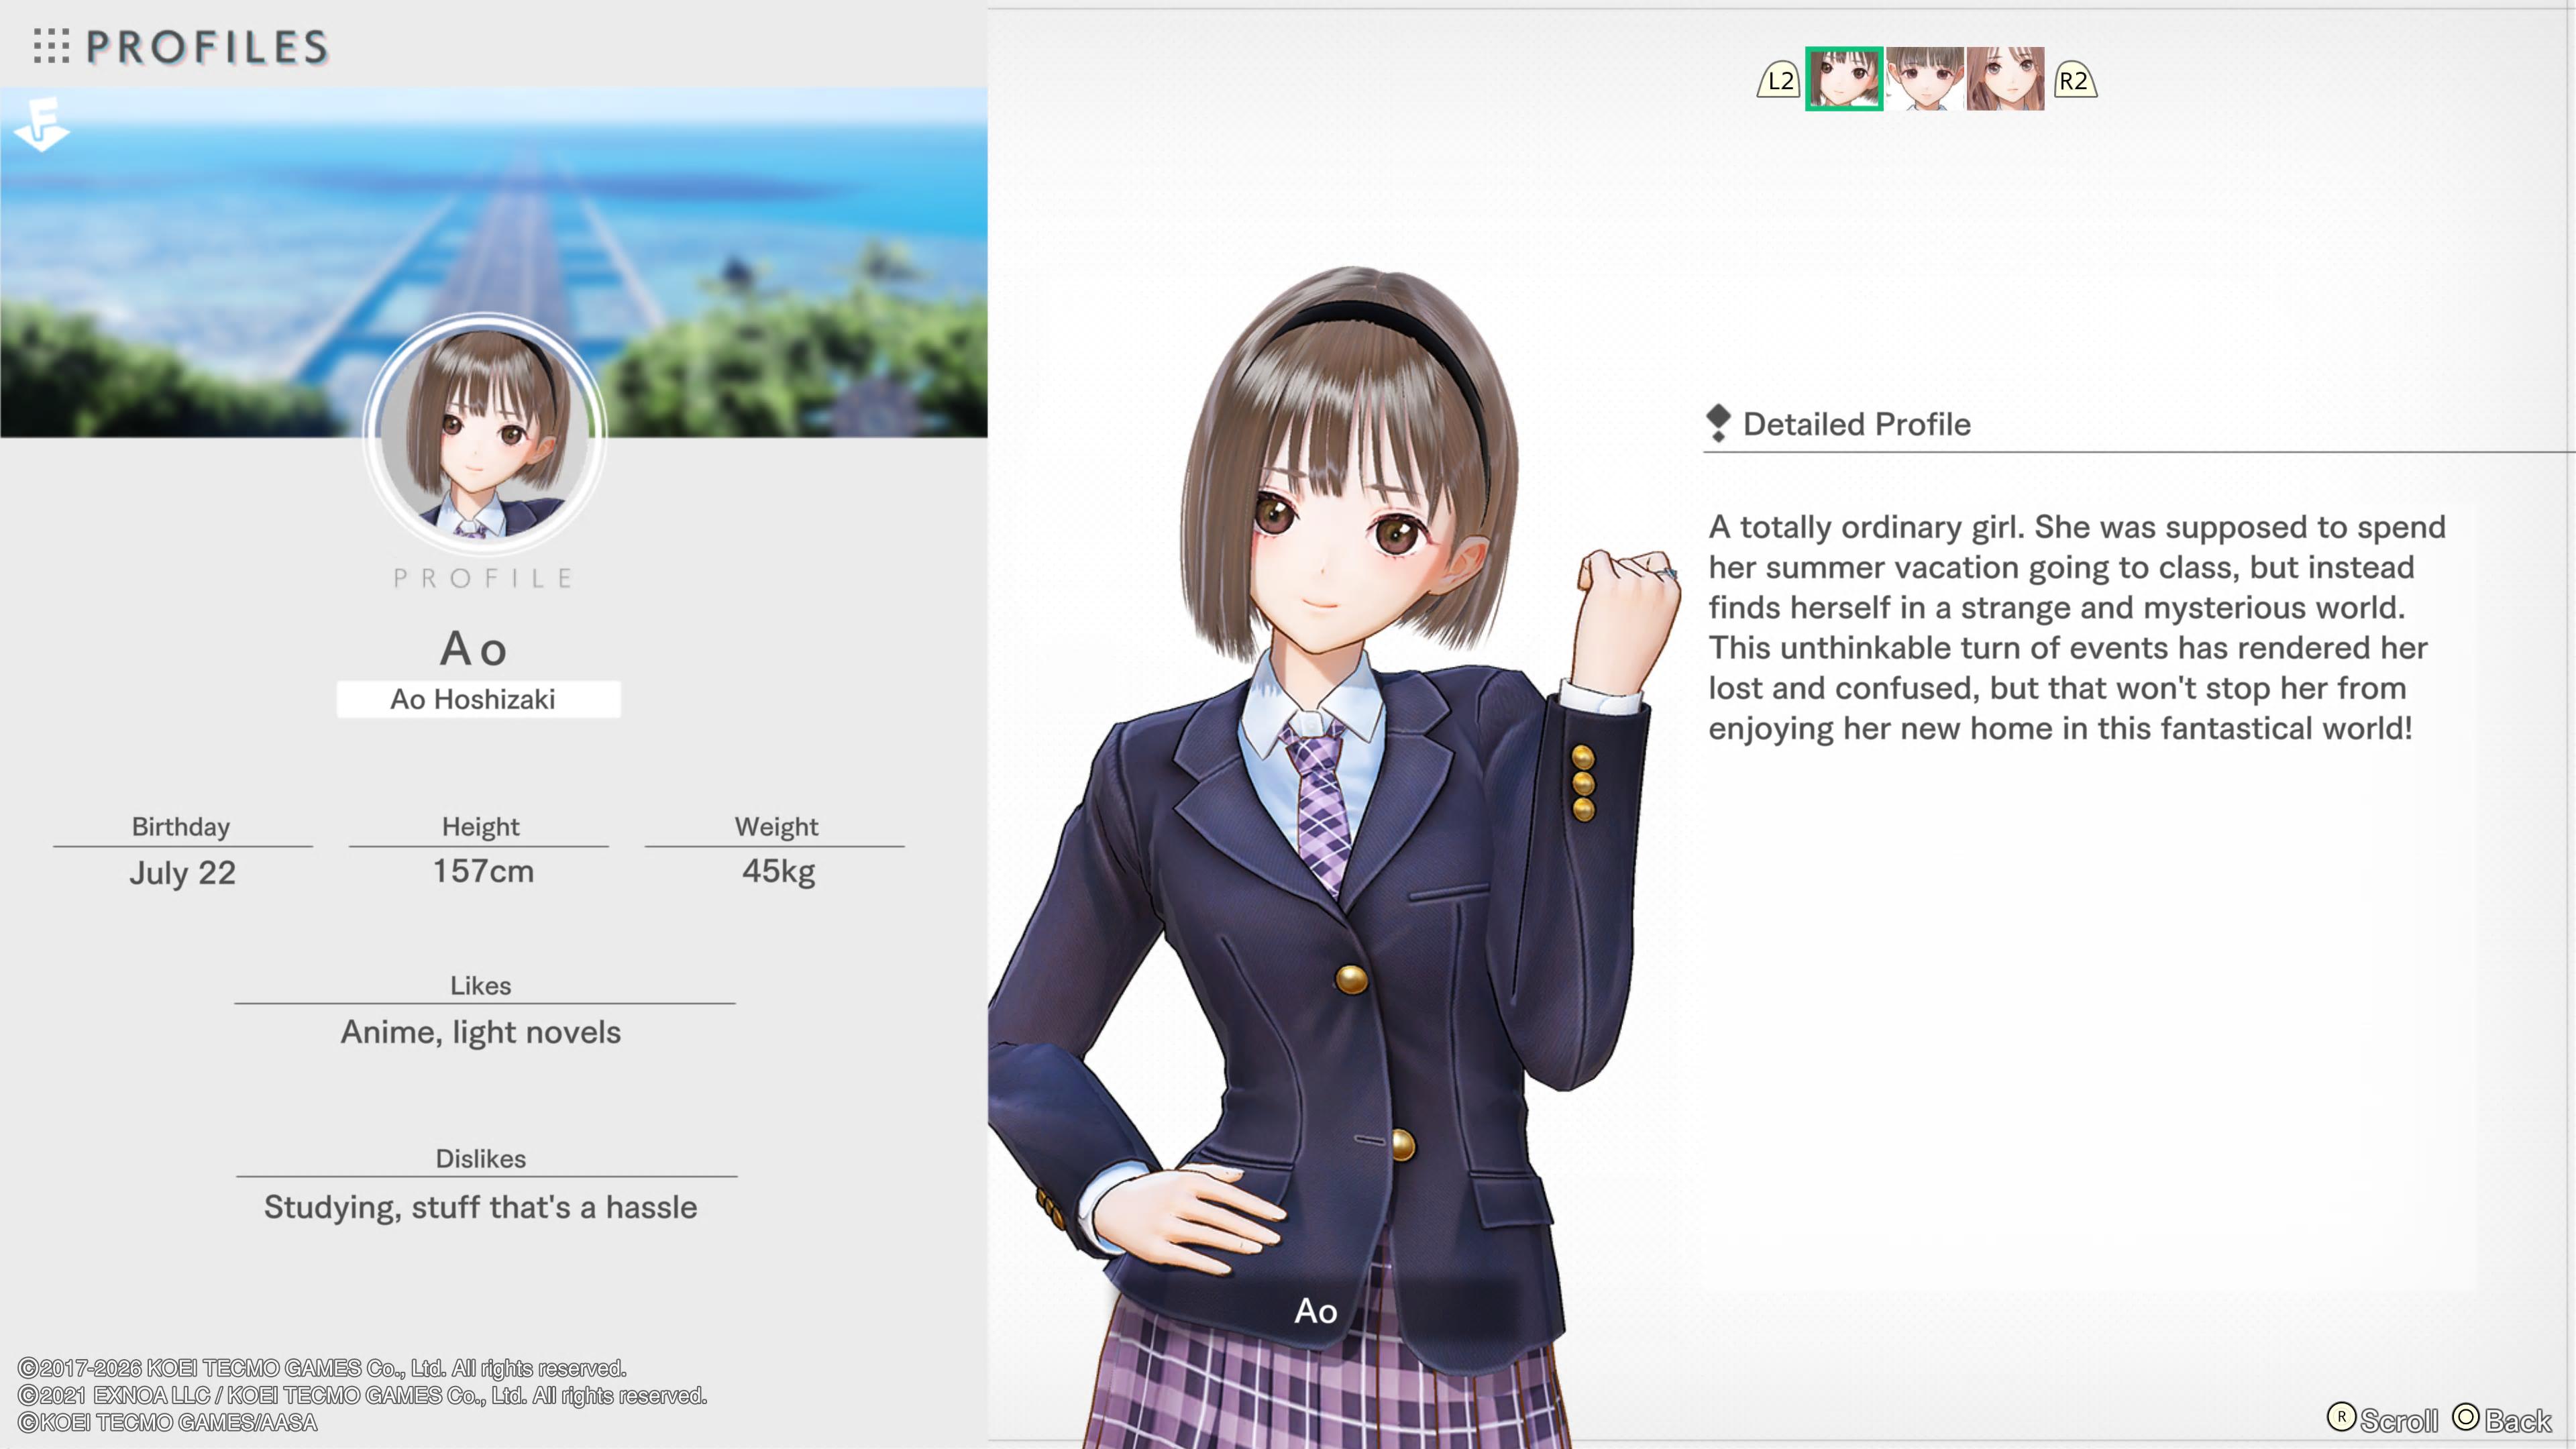Click the detailed profile description paragraph
Screen dimensions: 2576x1449
click(2077, 627)
